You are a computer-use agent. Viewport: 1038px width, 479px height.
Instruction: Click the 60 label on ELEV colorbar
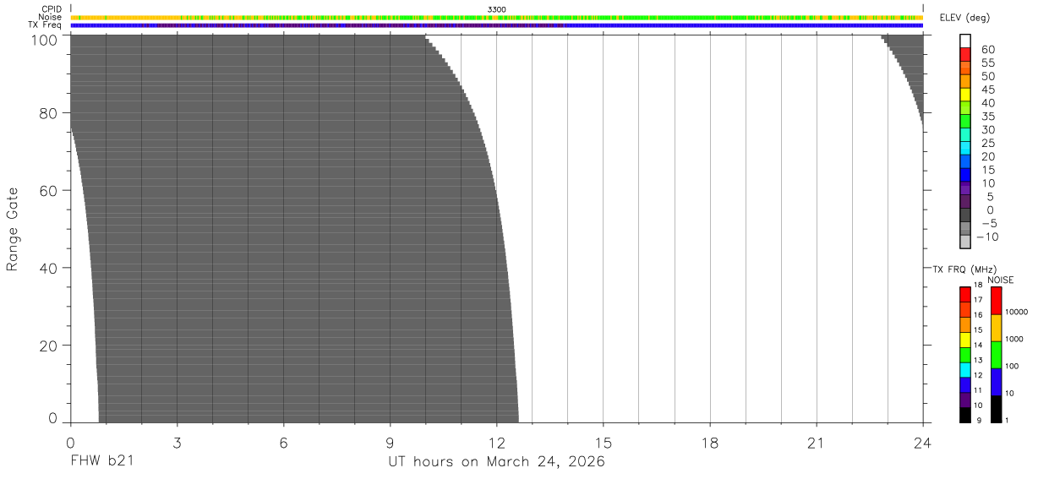click(987, 50)
